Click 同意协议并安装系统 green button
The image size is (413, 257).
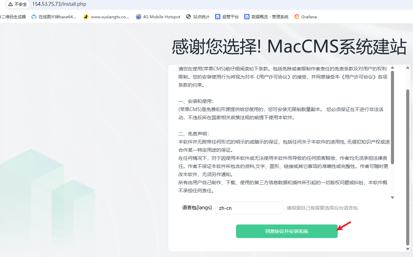coord(287,231)
